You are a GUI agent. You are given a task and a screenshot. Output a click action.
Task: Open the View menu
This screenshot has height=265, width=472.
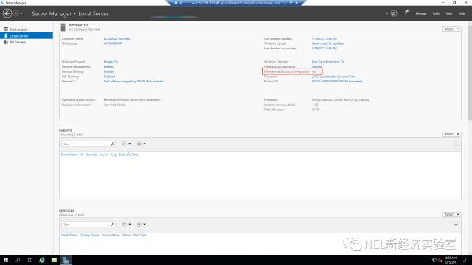point(449,13)
